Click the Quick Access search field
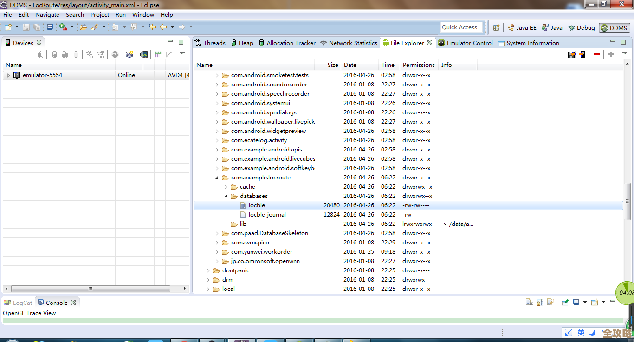Screen dimensions: 634x342 point(461,27)
